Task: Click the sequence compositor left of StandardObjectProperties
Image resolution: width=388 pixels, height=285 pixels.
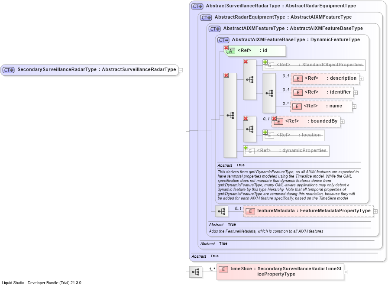Action: click(250, 80)
